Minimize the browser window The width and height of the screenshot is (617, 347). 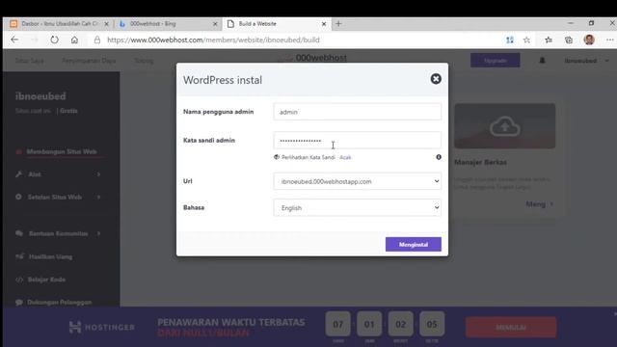tap(571, 23)
